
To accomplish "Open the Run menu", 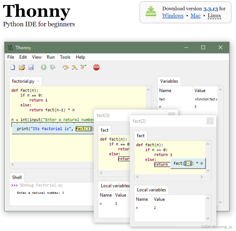I will (51, 57).
